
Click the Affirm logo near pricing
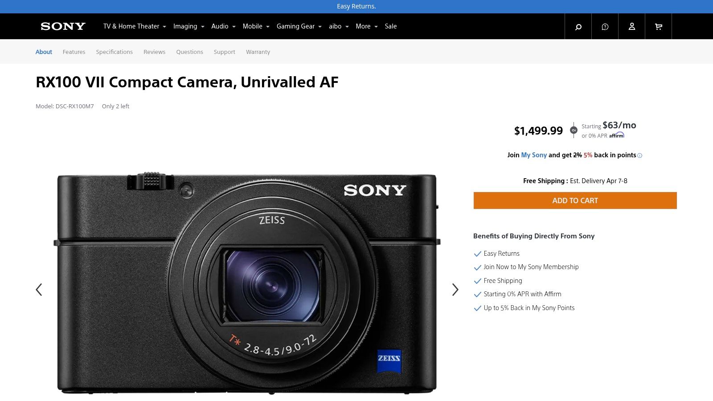tap(617, 135)
